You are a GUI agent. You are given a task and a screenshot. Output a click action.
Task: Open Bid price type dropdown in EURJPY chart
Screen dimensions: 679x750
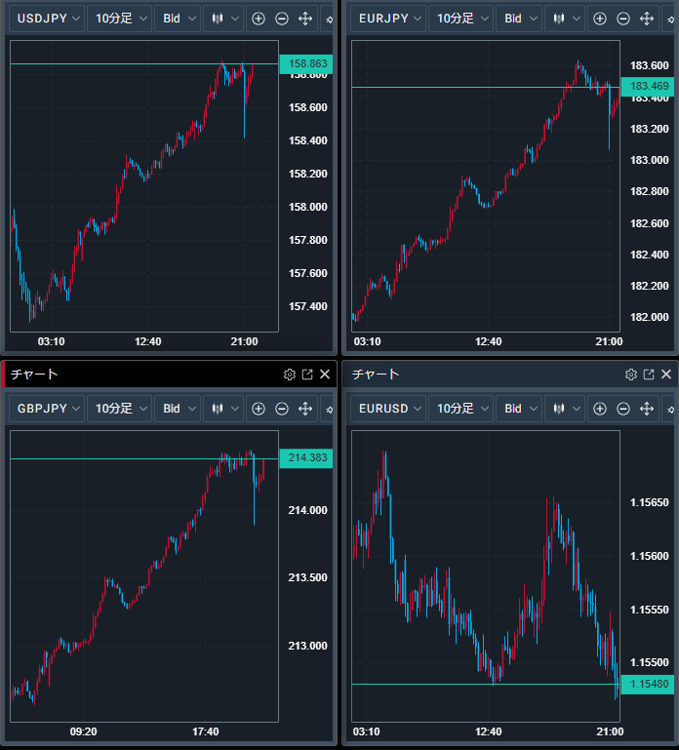[x=519, y=19]
